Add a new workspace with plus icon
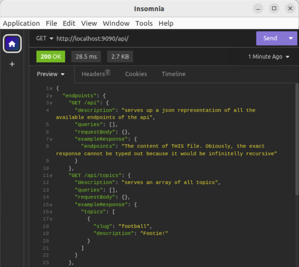The image size is (299, 267). (x=12, y=64)
